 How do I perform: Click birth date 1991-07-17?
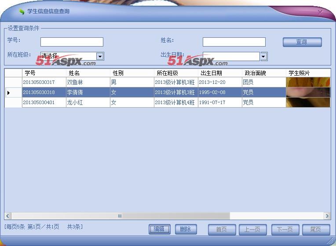pyautogui.click(x=220, y=102)
